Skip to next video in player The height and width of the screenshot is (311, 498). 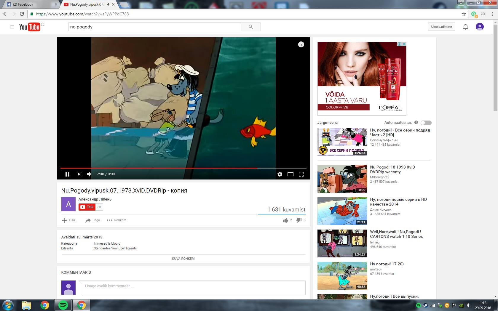coord(79,174)
